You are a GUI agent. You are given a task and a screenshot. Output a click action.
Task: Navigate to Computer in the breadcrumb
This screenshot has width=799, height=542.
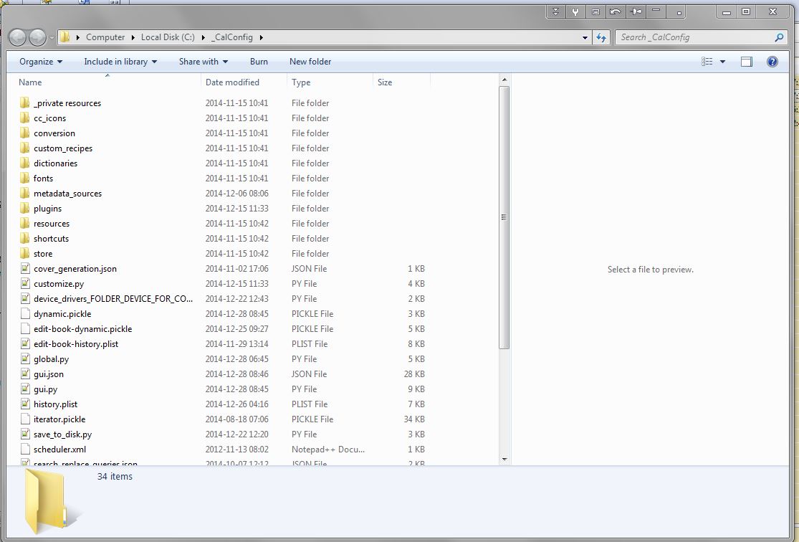[x=105, y=37]
